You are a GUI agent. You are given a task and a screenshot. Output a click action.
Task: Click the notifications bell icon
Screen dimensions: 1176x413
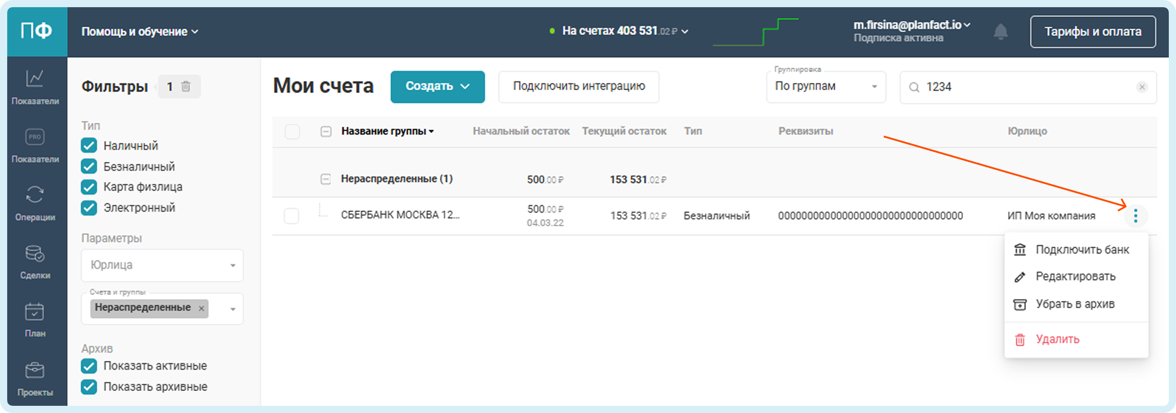(1000, 31)
